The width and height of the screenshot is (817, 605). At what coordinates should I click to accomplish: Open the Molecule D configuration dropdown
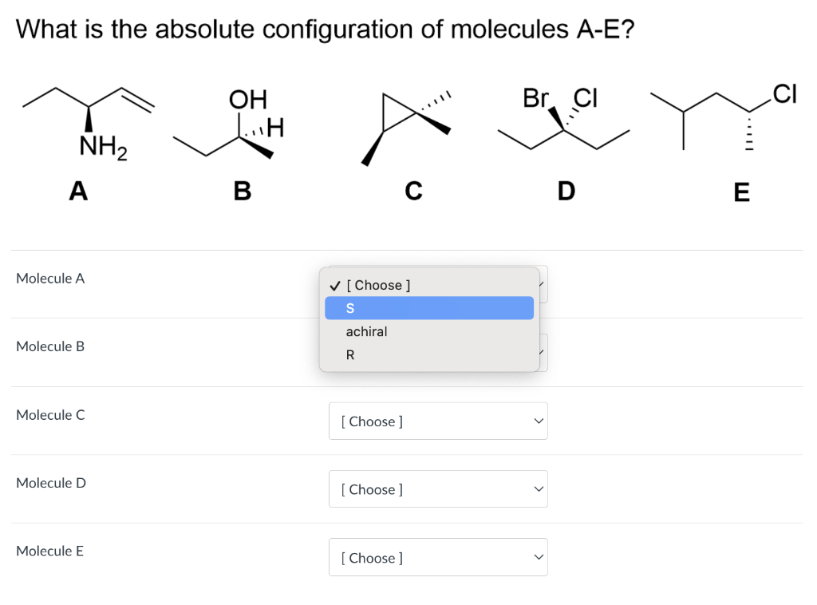click(438, 488)
